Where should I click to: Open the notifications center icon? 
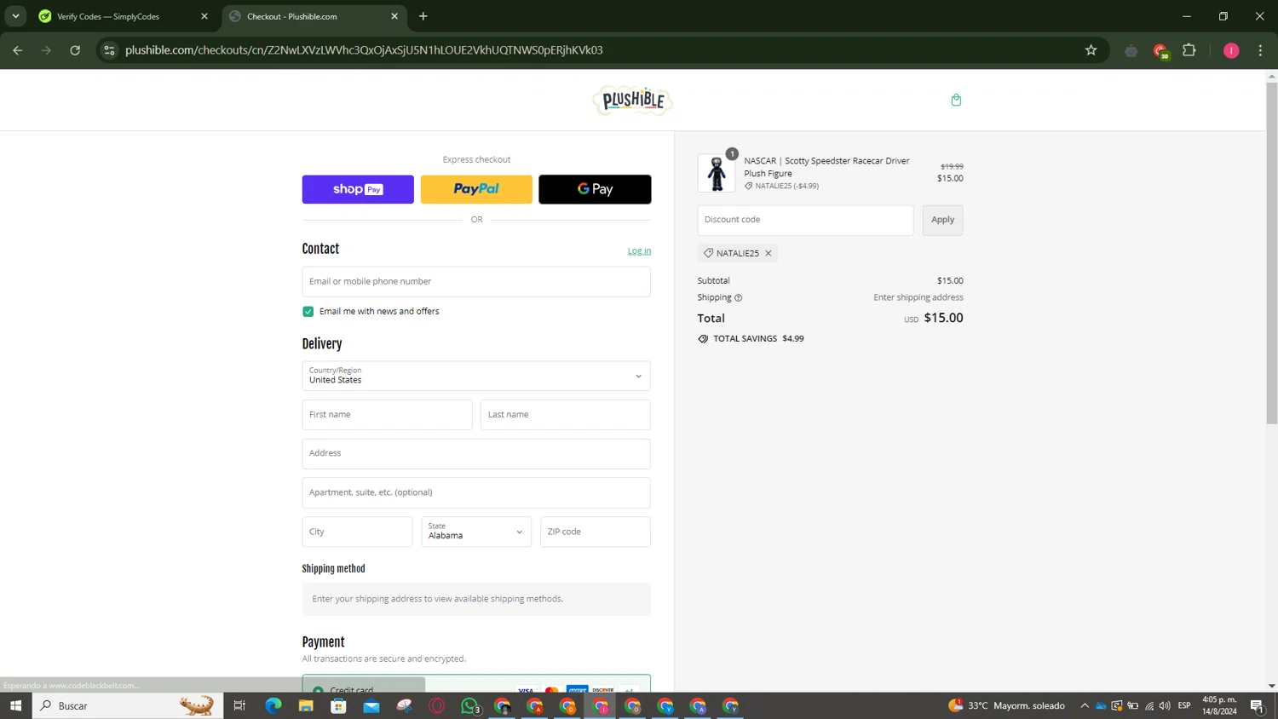(1257, 705)
